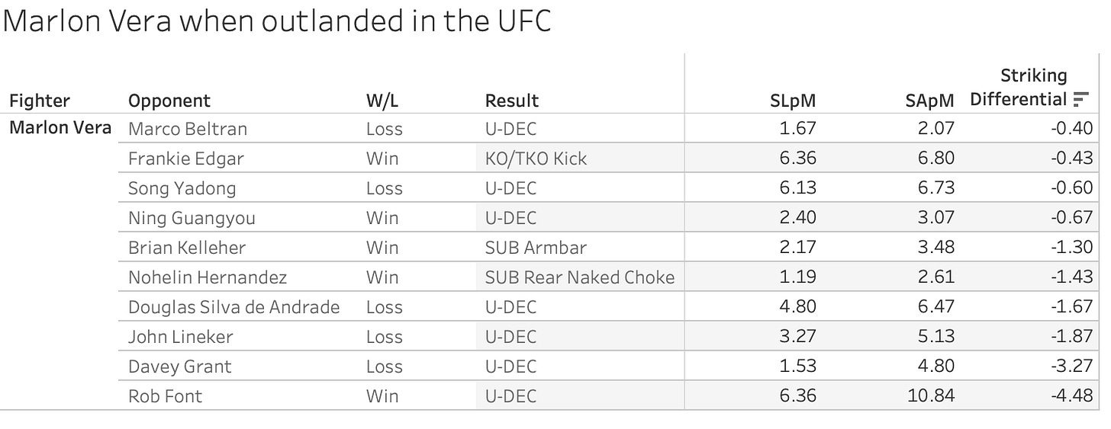Click the Result column header
Viewport: 1111px width, 429px height.
tap(512, 101)
